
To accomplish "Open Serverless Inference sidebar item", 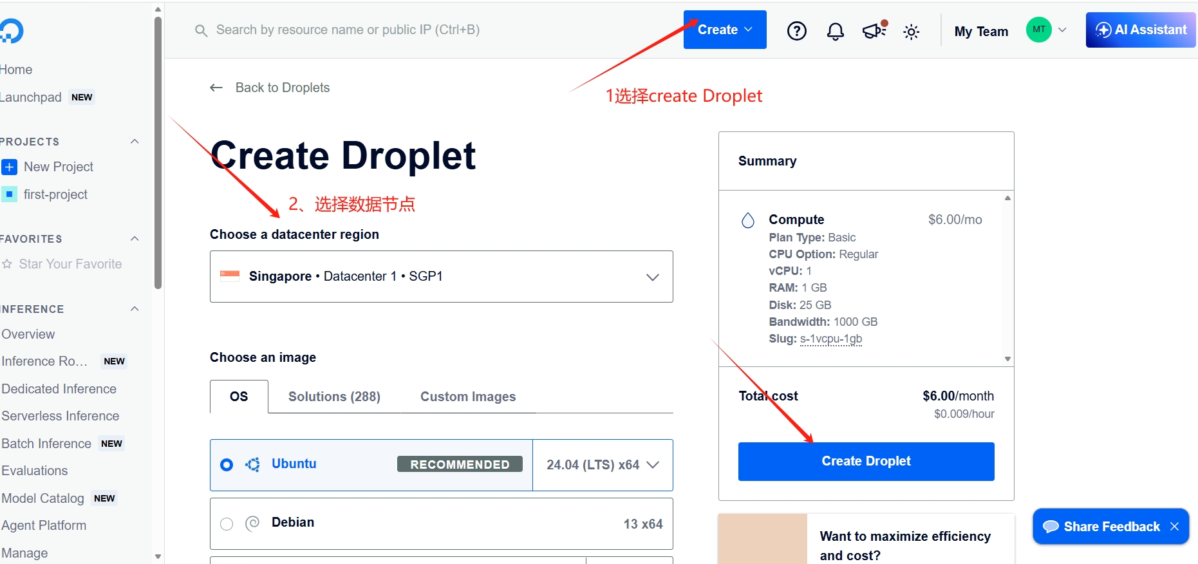I will click(61, 416).
